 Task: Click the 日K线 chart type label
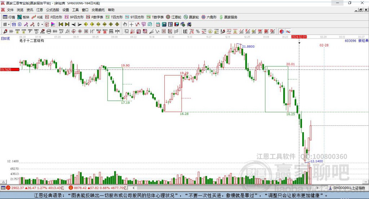5,38
